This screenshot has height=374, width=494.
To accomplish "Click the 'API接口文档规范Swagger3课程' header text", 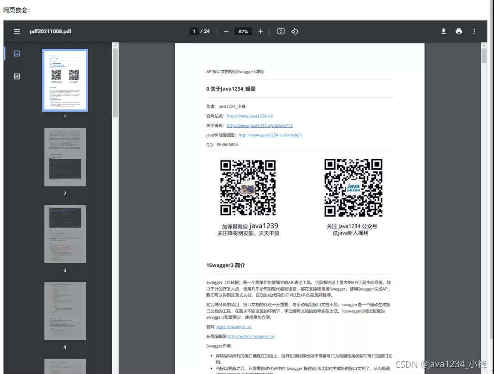I will [x=235, y=72].
